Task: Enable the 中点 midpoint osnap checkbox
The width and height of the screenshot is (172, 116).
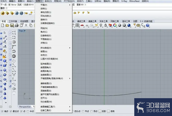Action: 28,111
